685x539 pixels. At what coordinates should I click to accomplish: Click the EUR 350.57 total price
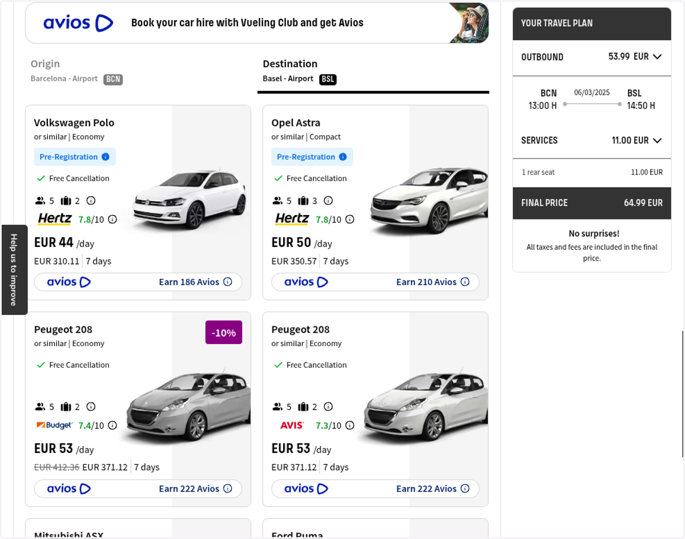pyautogui.click(x=295, y=261)
